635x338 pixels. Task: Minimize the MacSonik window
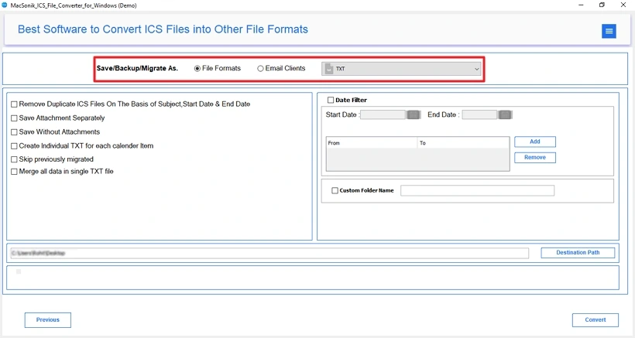pyautogui.click(x=581, y=5)
